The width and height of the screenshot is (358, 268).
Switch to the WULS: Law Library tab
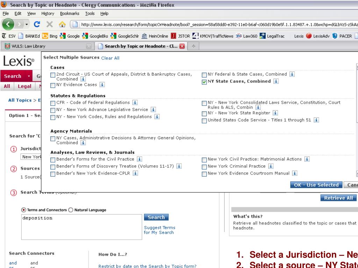coord(47,46)
